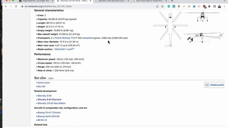The height and width of the screenshot is (128, 228).
Task: Click the Cruise speed line
Action: (59, 63)
